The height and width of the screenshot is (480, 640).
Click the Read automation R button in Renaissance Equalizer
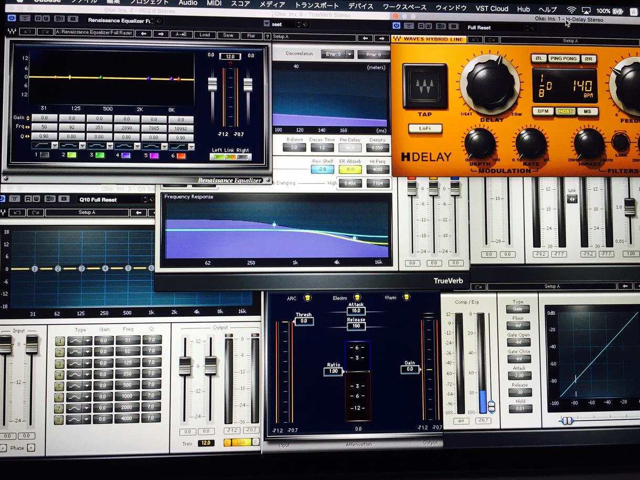tap(38, 18)
